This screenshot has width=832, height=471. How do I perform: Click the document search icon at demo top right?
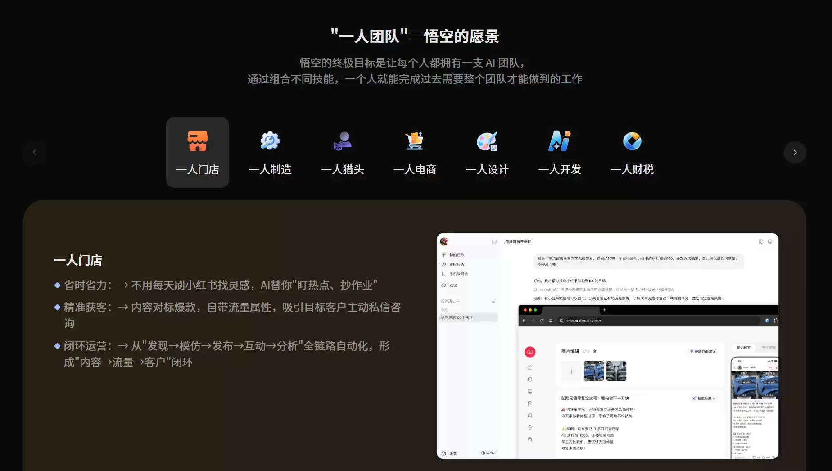(x=761, y=242)
